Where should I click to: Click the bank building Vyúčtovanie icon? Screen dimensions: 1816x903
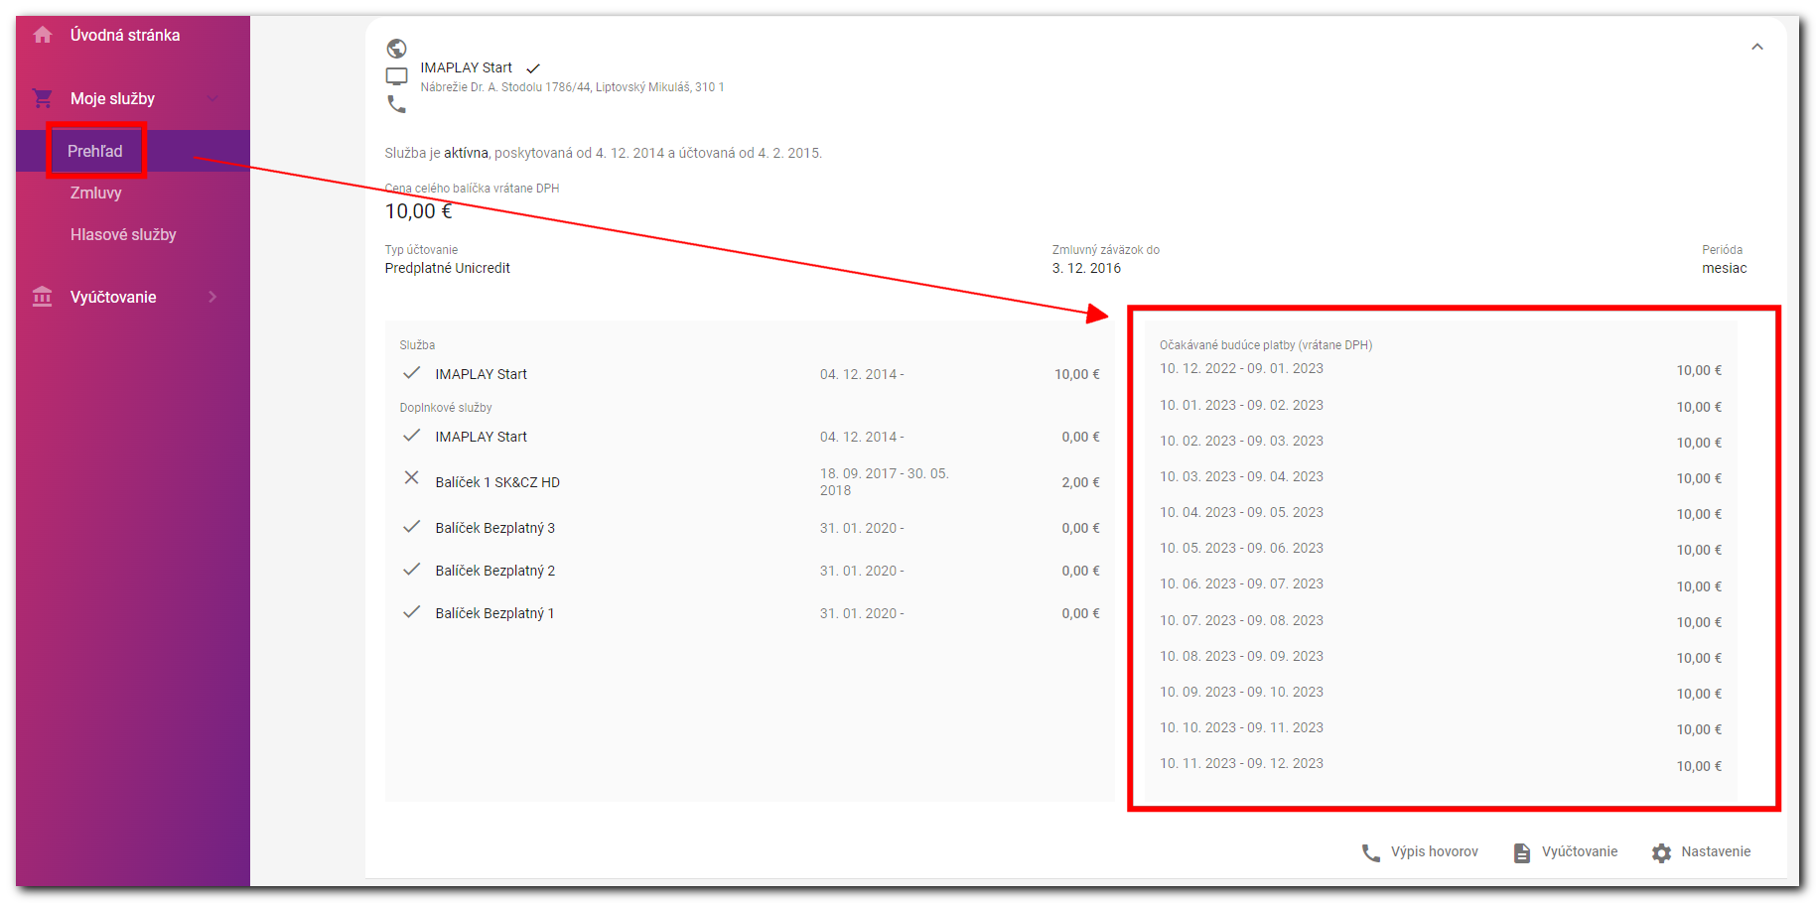[43, 297]
